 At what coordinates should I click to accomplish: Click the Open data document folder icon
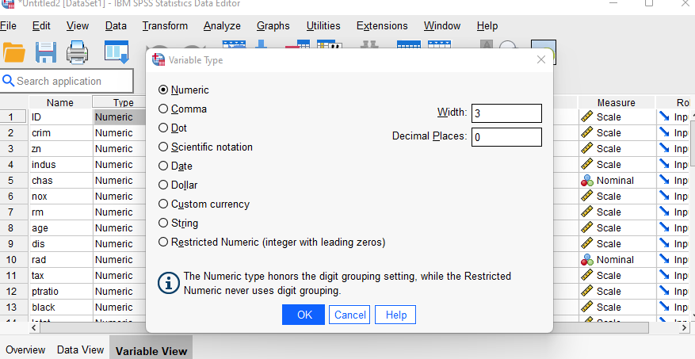(x=14, y=52)
